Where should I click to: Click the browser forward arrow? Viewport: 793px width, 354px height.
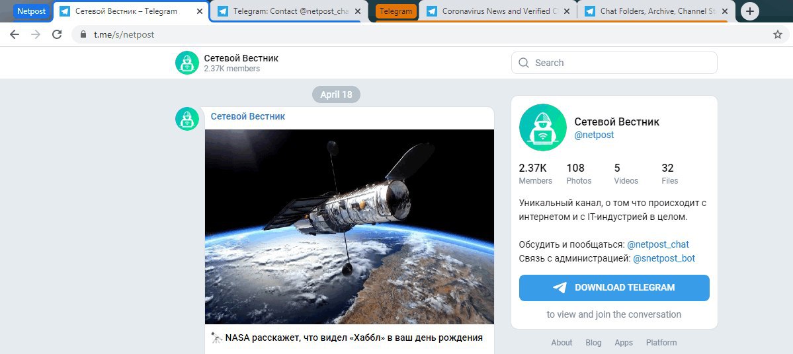pyautogui.click(x=36, y=34)
